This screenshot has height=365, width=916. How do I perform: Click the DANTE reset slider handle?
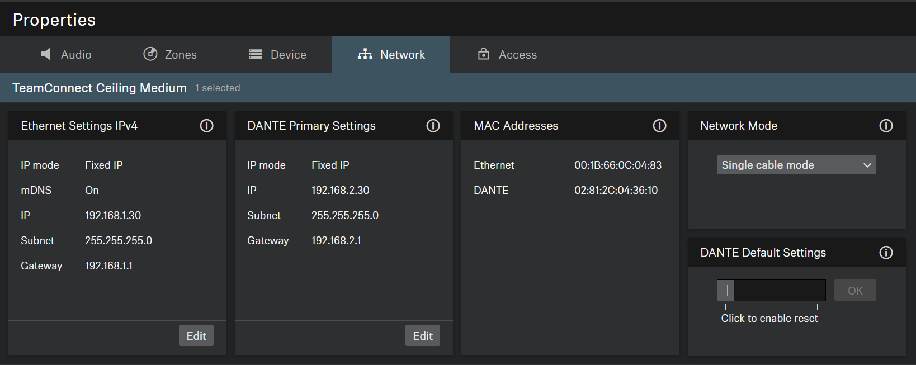point(726,291)
